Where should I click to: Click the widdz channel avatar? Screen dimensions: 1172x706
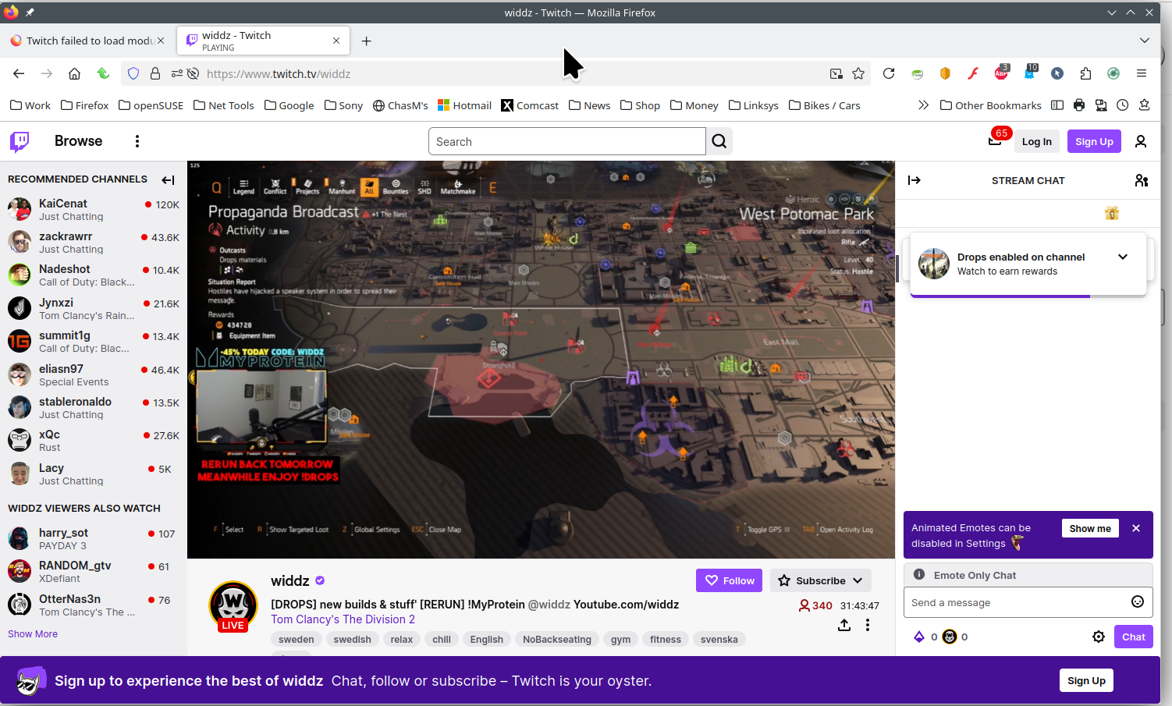233,606
